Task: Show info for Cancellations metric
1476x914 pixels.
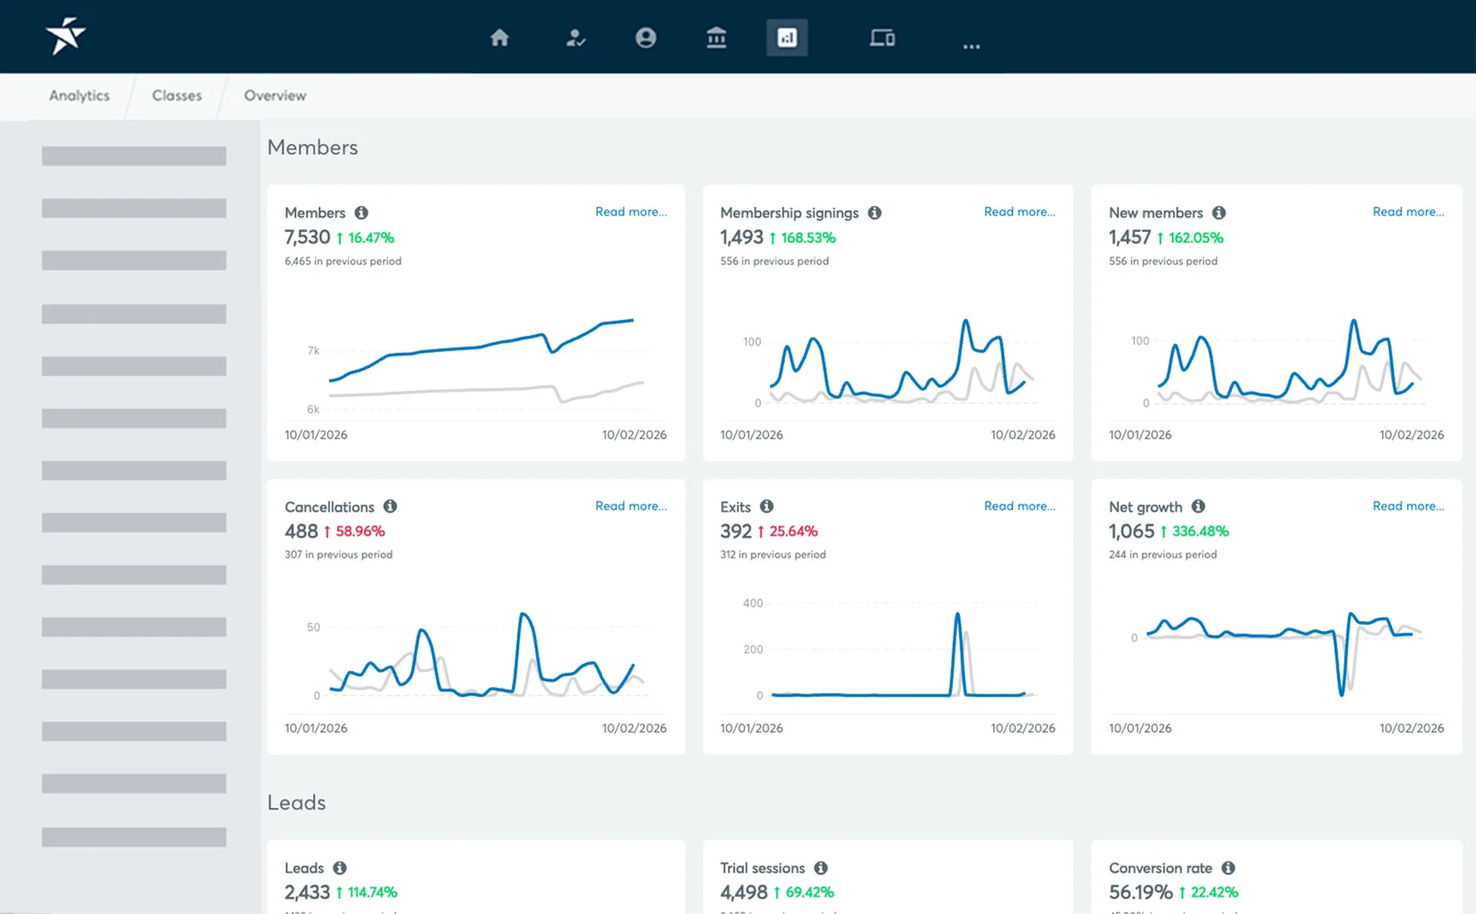Action: pos(390,506)
